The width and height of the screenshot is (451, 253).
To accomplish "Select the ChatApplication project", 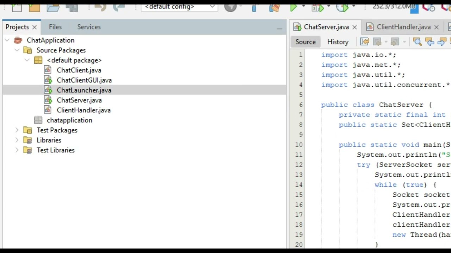I will [x=50, y=40].
